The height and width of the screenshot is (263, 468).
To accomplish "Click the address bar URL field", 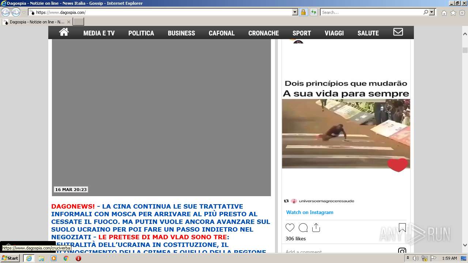I will point(163,12).
